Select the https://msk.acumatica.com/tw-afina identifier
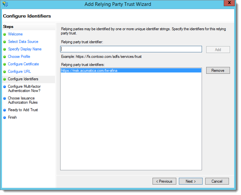 tap(131, 71)
